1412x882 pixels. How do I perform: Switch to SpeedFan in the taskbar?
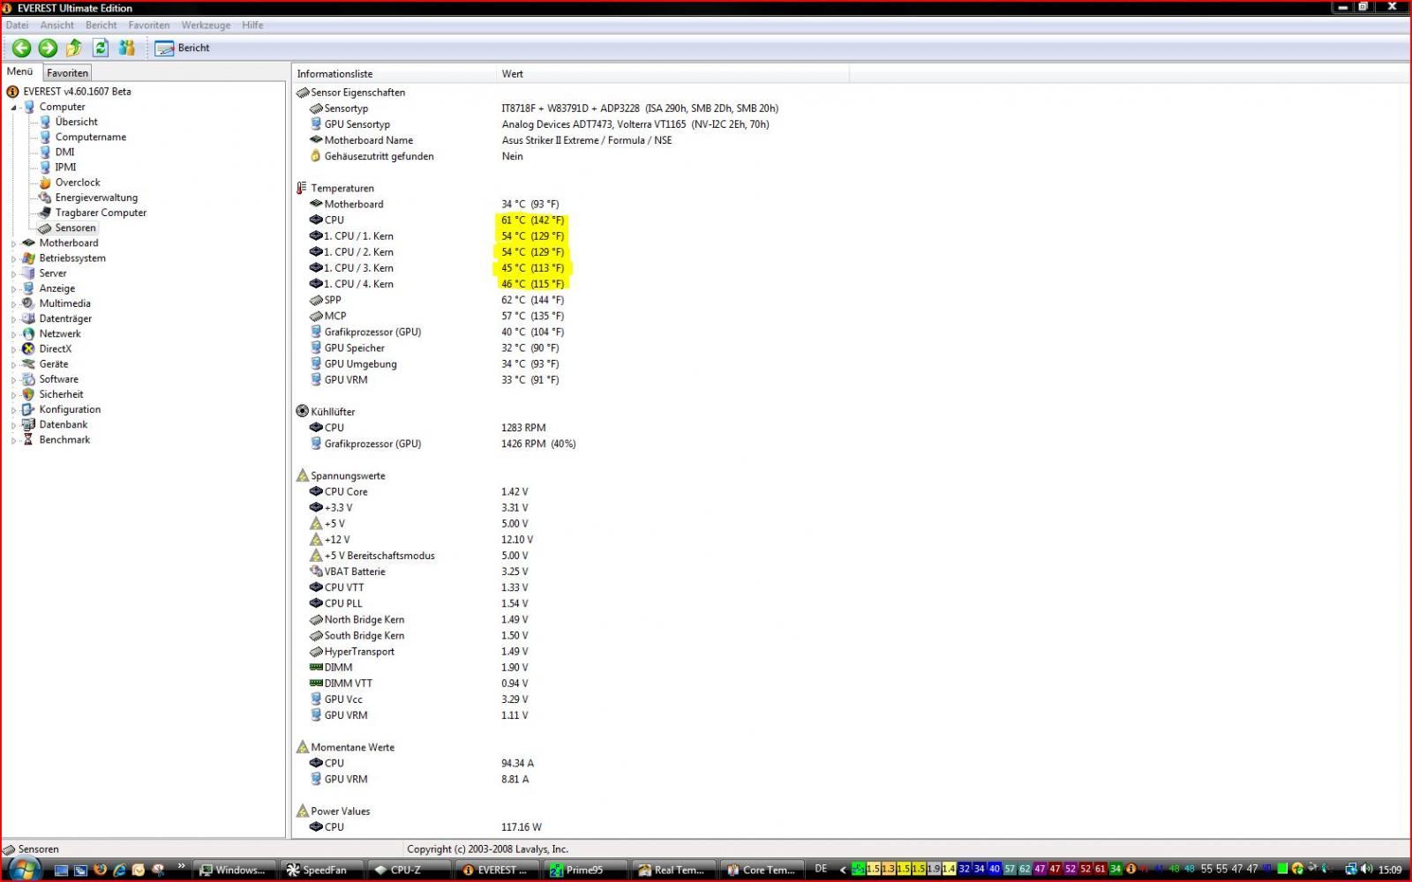coord(324,870)
